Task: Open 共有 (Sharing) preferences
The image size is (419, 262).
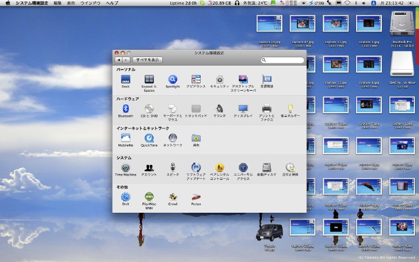Action: (196, 138)
